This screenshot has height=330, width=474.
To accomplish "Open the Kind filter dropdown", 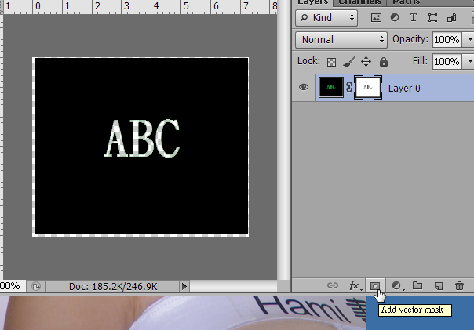I will tap(329, 17).
